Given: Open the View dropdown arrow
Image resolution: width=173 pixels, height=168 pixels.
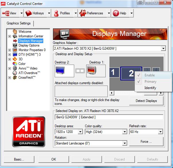Looking at the screenshot, I should pos(21,13).
